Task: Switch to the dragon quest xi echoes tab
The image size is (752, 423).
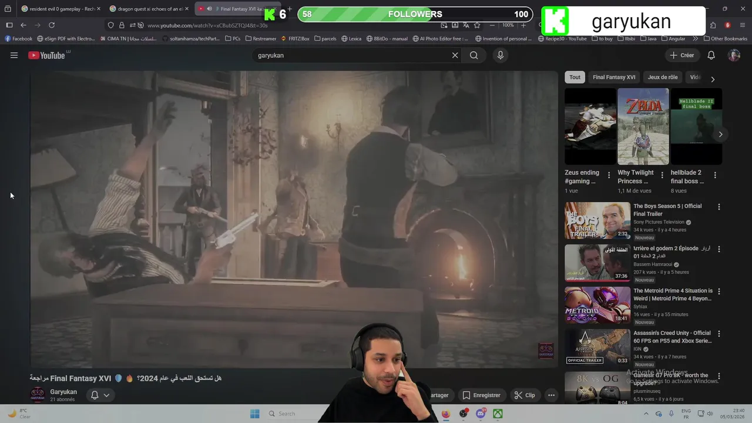Action: (x=149, y=9)
